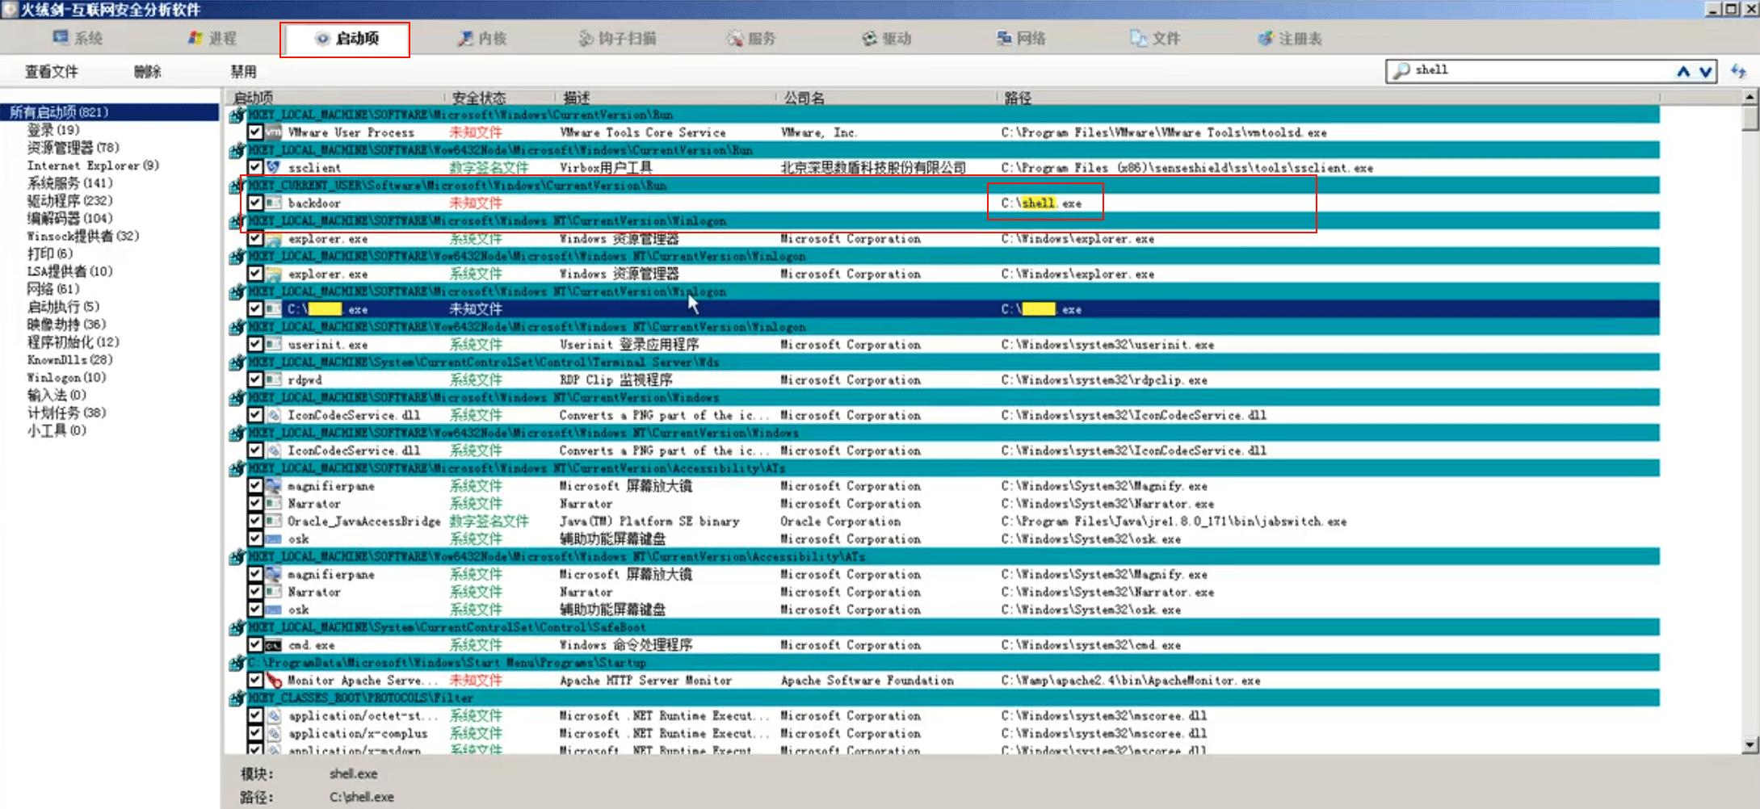Screen dimensions: 1760x809
Task: Sort by 公司名 column header
Action: [x=804, y=98]
